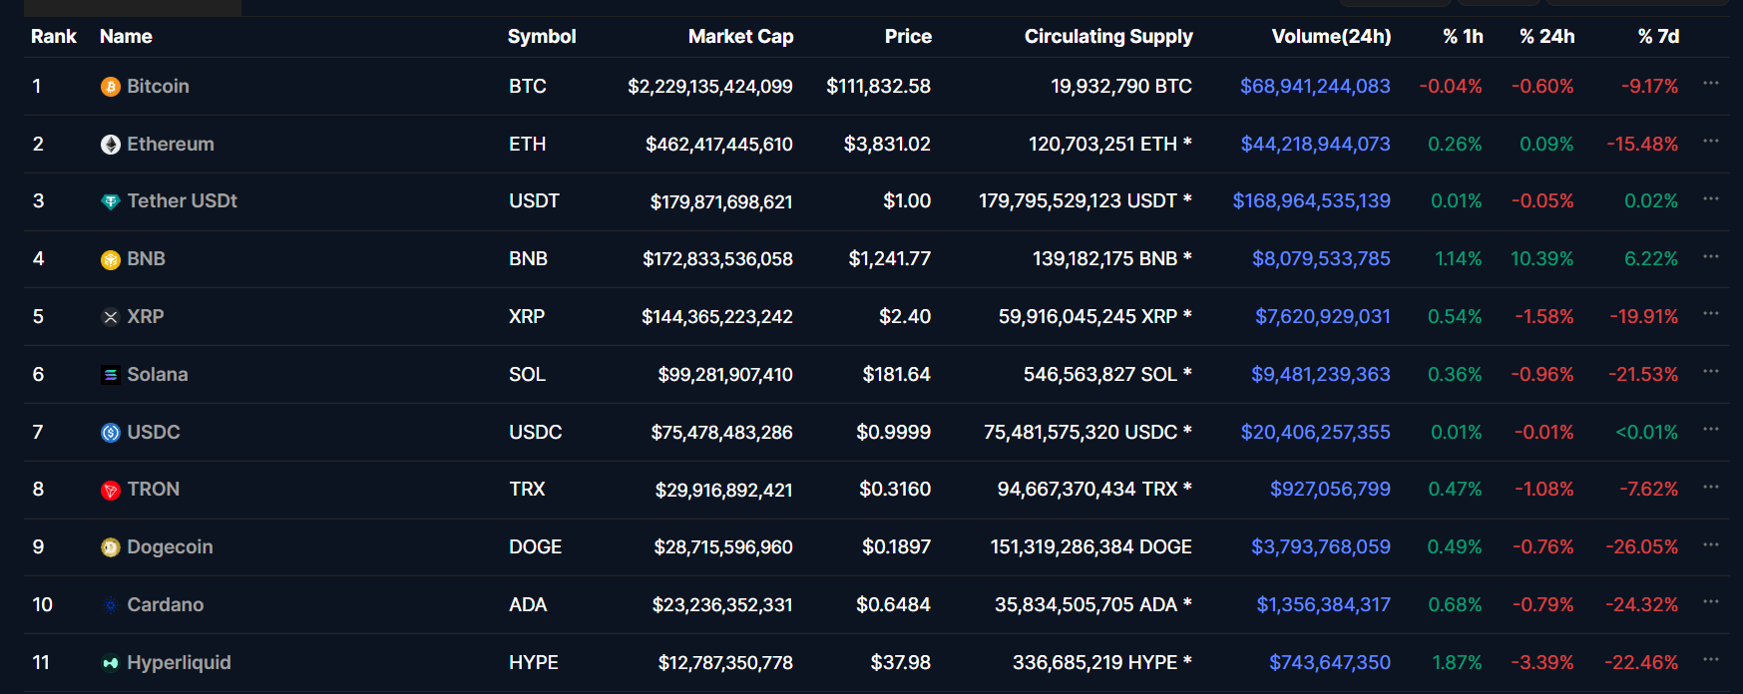The image size is (1743, 694).
Task: Click the TRON coin logo icon
Action: pos(111,490)
